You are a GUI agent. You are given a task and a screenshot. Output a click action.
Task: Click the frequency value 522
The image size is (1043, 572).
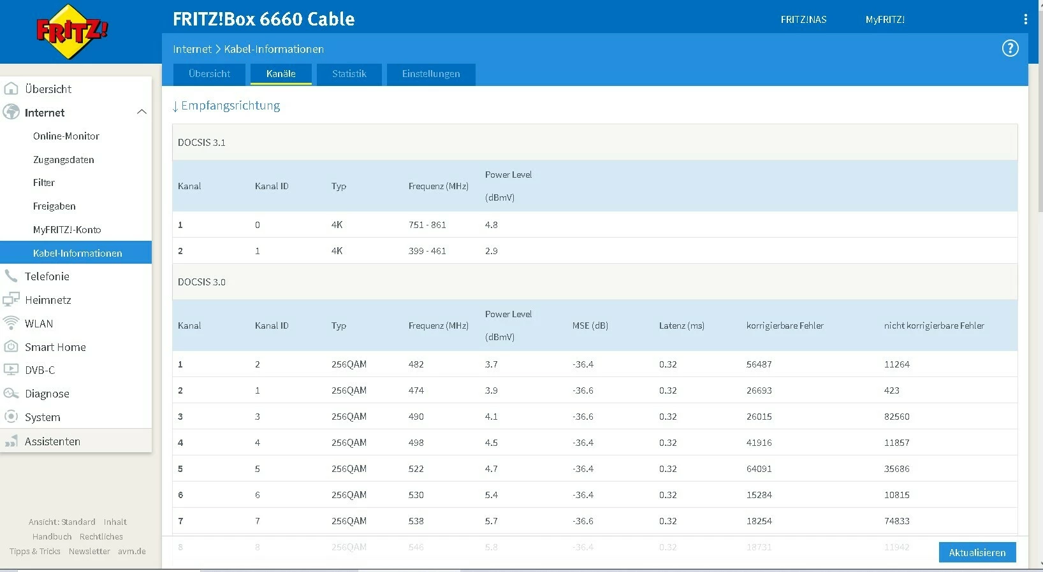[x=416, y=469]
